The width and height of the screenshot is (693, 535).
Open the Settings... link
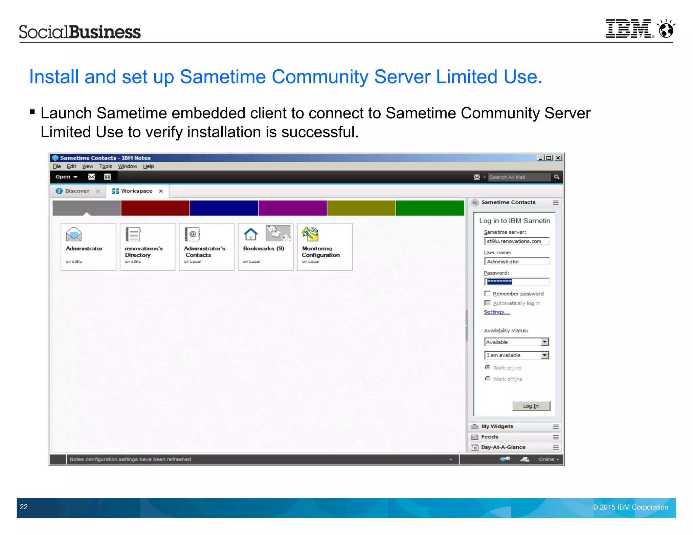tap(496, 312)
